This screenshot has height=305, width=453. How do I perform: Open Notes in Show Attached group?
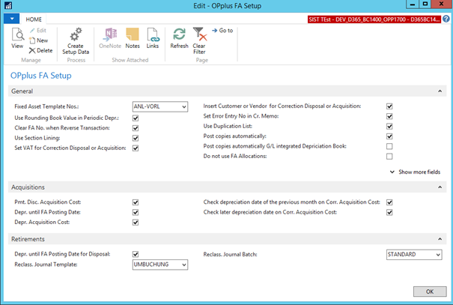pyautogui.click(x=133, y=38)
